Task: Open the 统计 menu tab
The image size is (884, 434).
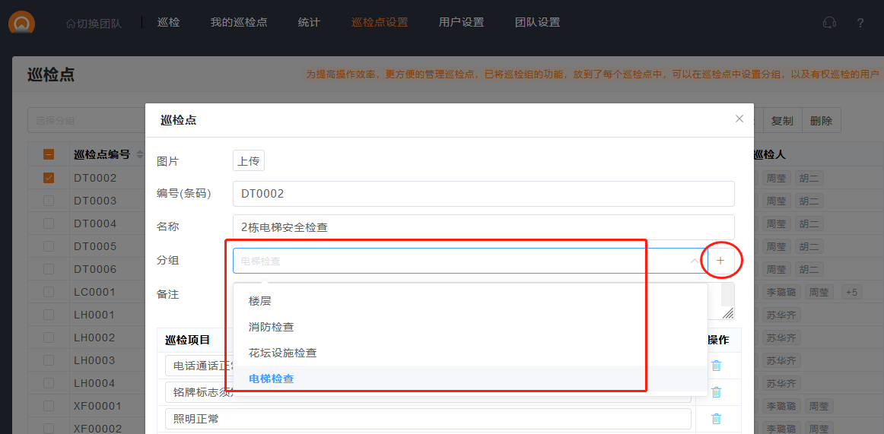Action: tap(309, 23)
